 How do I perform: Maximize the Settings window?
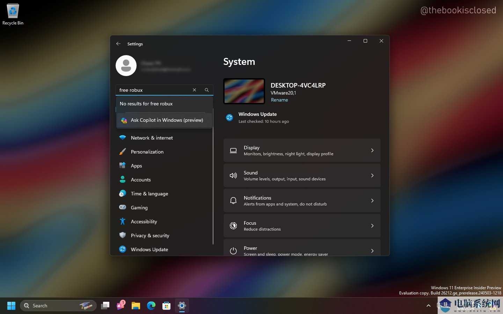[x=365, y=41]
